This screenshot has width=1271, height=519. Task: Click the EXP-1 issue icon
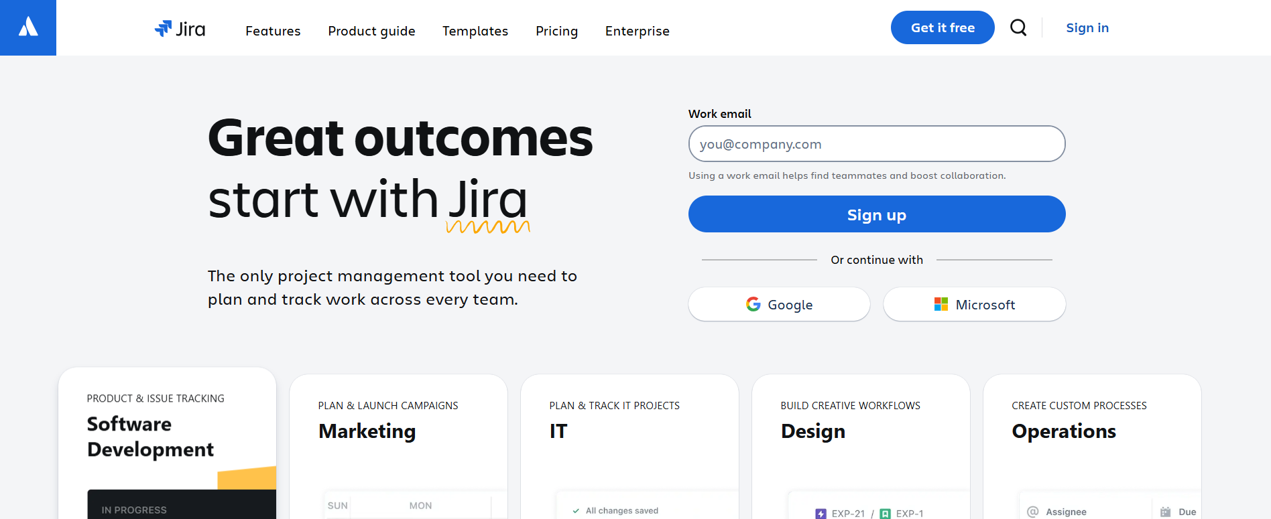885,514
